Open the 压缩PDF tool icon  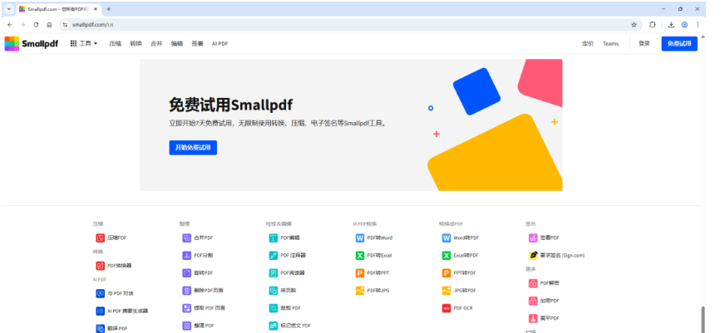click(100, 238)
